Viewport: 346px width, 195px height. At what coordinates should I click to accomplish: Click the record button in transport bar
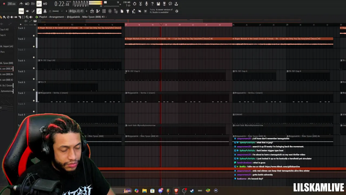(4, 4)
